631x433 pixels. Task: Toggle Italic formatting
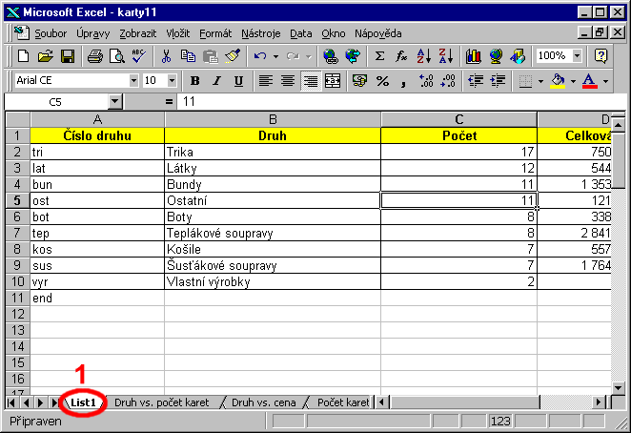(x=217, y=81)
